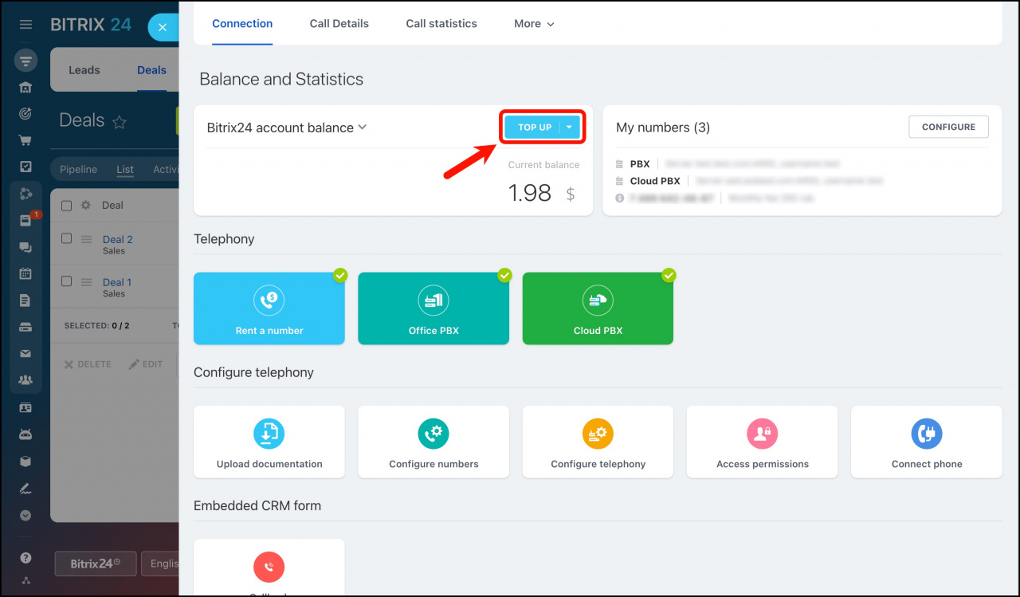Open the Rent a number tile

[269, 308]
